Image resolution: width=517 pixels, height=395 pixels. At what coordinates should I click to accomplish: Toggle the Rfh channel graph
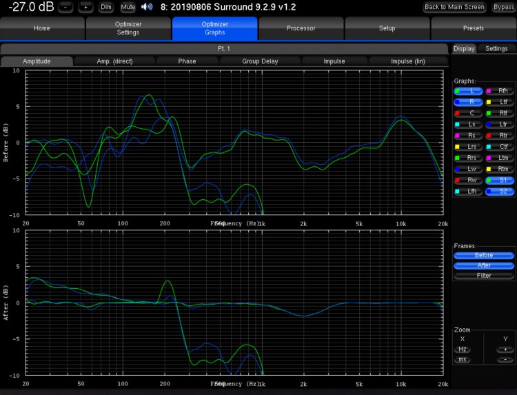(500, 91)
